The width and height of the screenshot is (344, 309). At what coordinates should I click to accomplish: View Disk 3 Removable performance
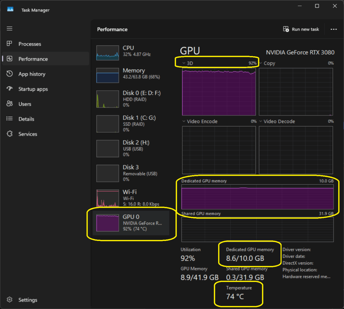(131, 173)
